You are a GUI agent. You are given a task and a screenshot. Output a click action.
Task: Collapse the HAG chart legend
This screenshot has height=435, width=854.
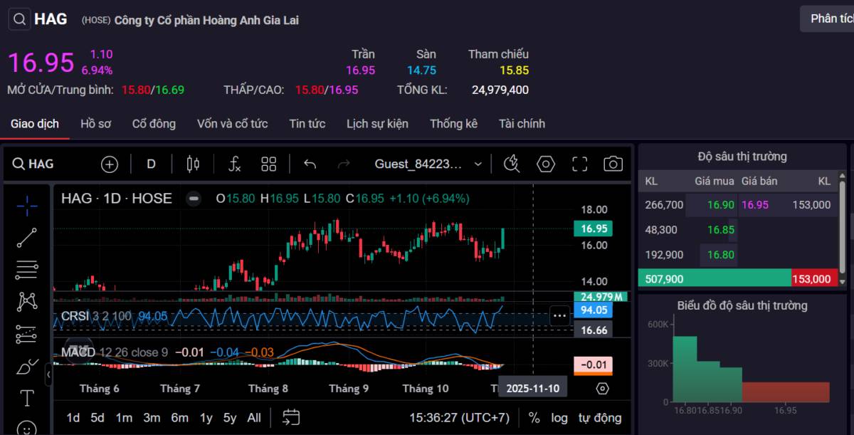click(193, 199)
